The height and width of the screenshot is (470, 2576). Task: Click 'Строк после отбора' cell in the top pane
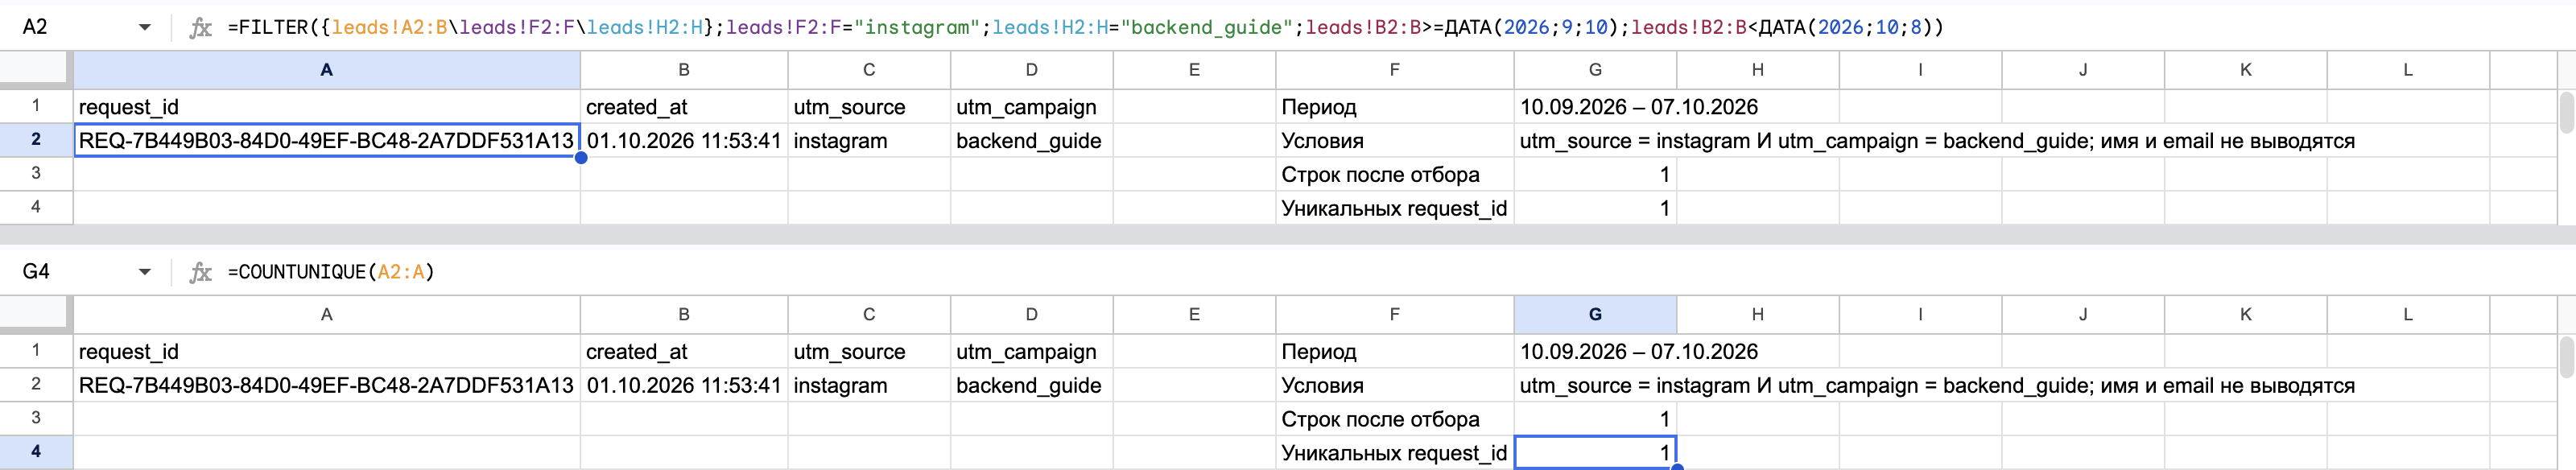pos(1395,175)
